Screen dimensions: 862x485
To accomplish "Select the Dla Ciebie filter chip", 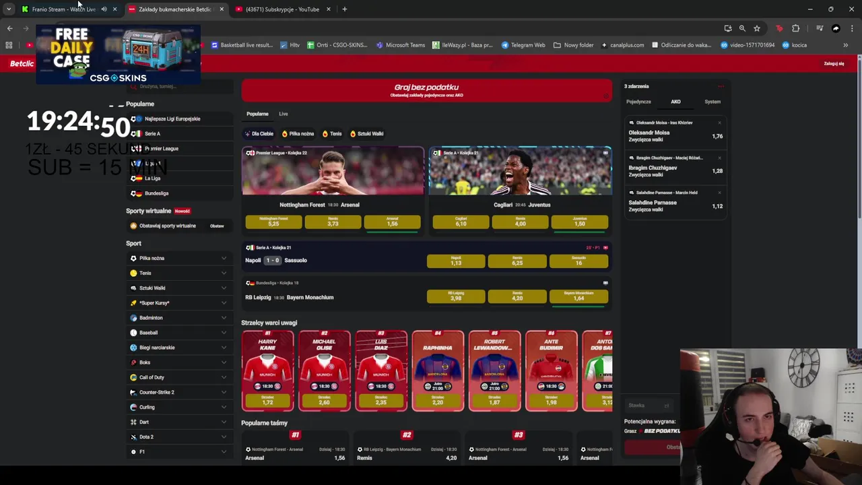I will 259,133.
